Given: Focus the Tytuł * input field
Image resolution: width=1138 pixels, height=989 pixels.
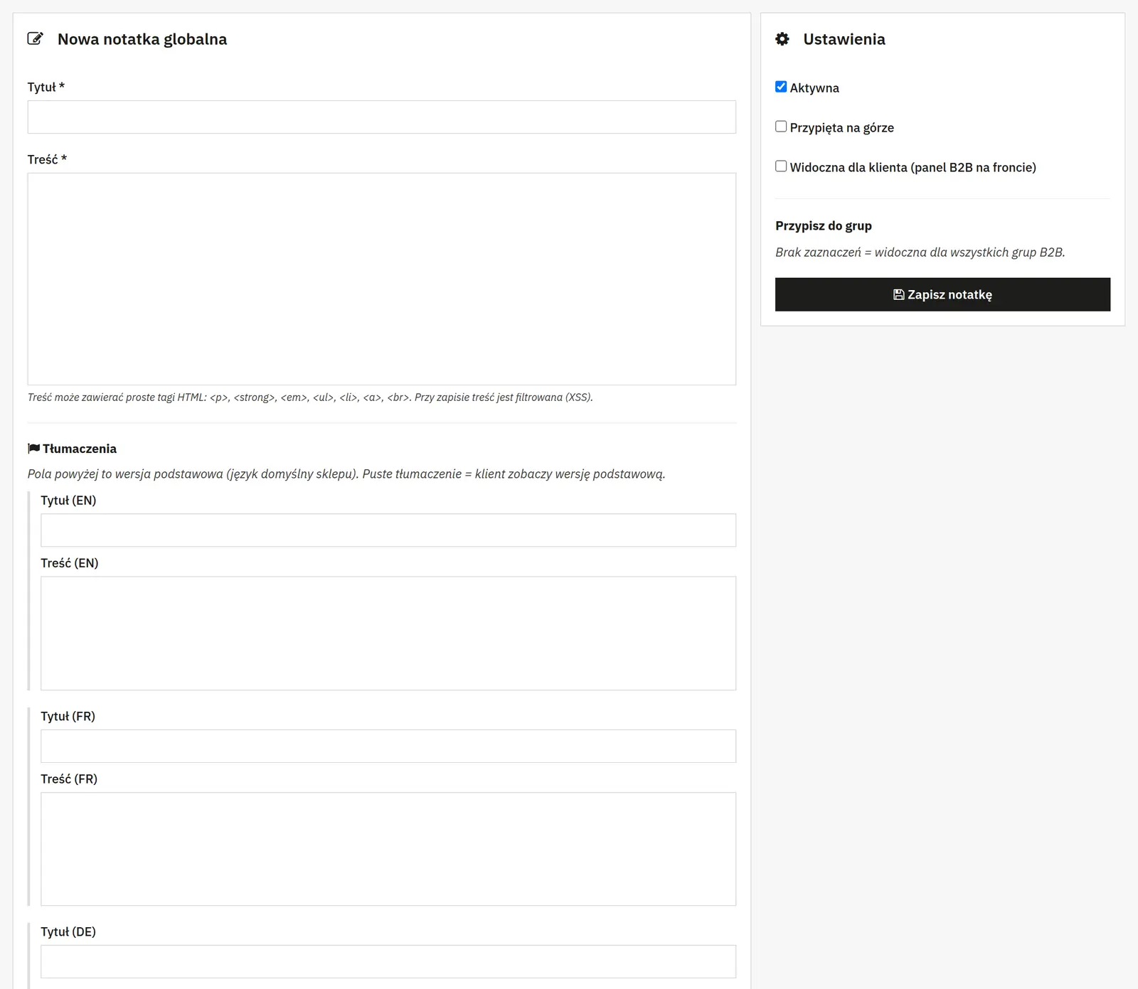Looking at the screenshot, I should [382, 117].
